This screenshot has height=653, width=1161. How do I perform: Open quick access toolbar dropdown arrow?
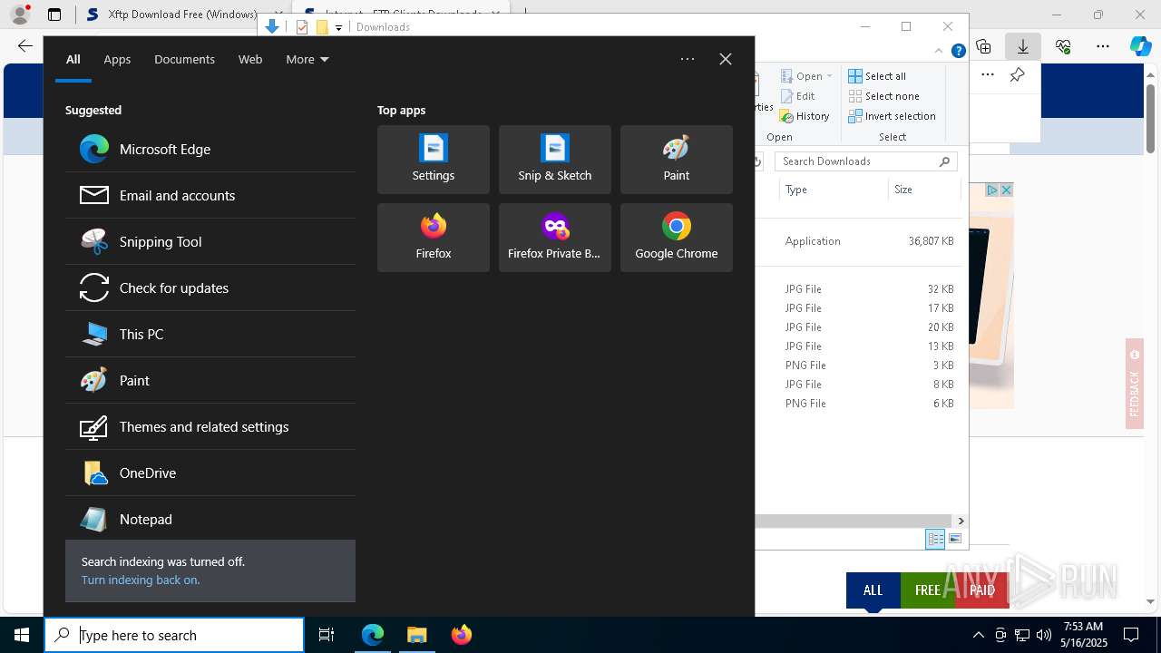pyautogui.click(x=338, y=27)
